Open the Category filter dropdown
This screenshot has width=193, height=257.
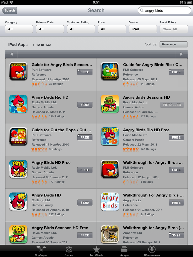(x=19, y=29)
